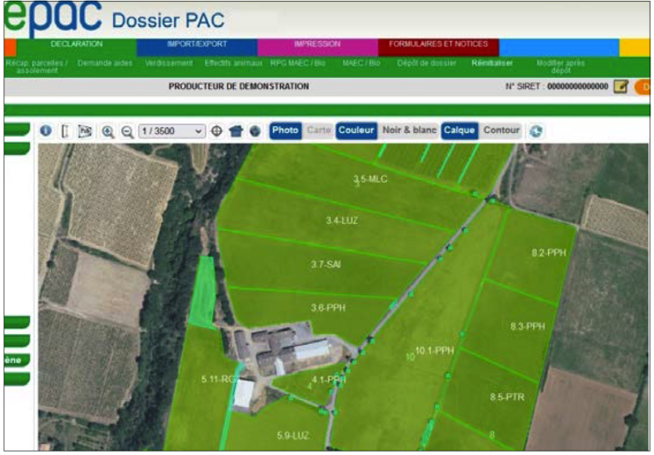Screen dimensions: 654x455
Task: Open the map scale 1/3500 dropdown
Action: point(172,131)
